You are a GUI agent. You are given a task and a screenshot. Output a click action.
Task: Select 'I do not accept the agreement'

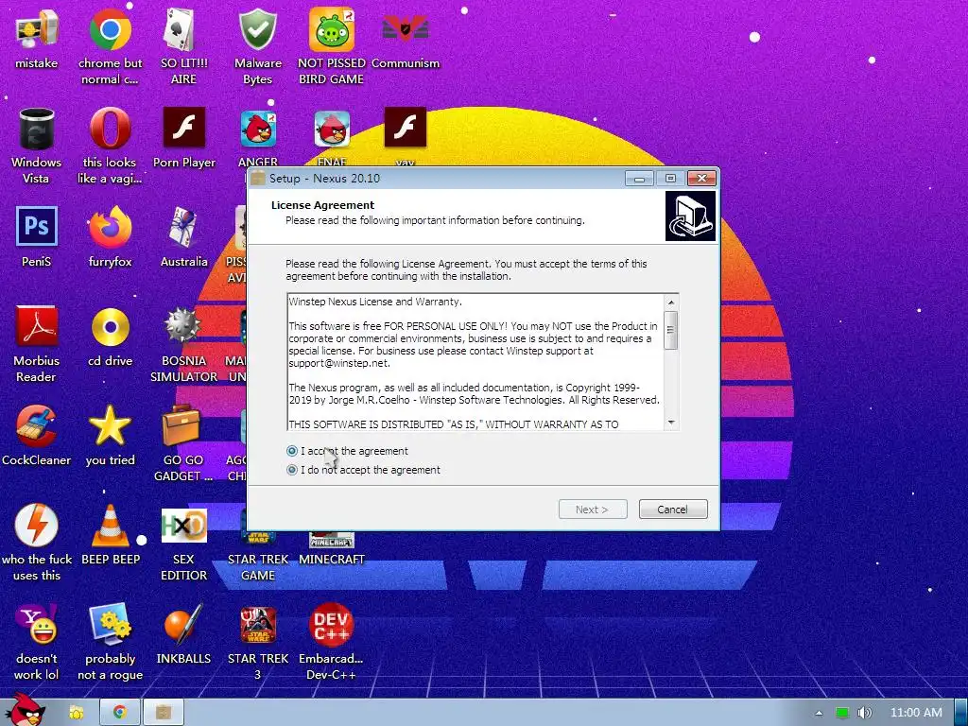(x=292, y=470)
